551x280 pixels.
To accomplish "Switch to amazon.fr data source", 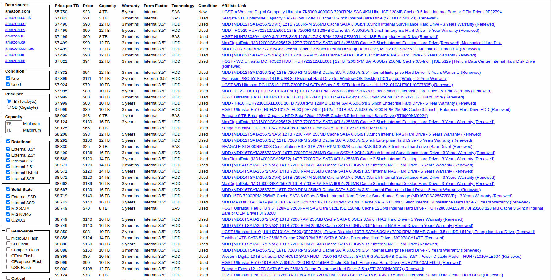I will (14, 36).
